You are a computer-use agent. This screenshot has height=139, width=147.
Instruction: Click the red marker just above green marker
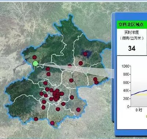coord(35,57)
